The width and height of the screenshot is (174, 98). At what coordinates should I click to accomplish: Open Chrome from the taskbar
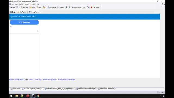click(38, 96)
